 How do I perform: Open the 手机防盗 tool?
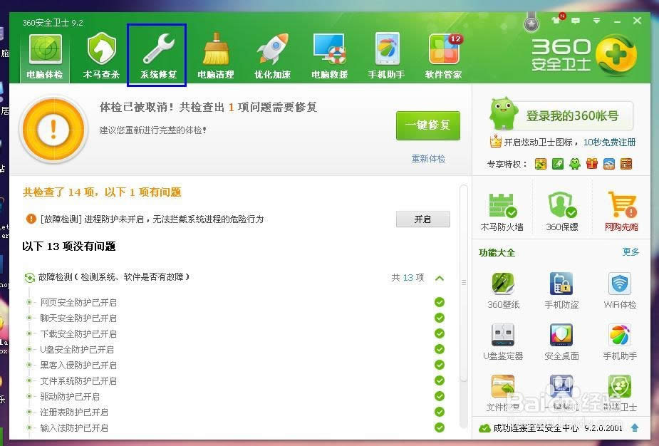coord(561,291)
